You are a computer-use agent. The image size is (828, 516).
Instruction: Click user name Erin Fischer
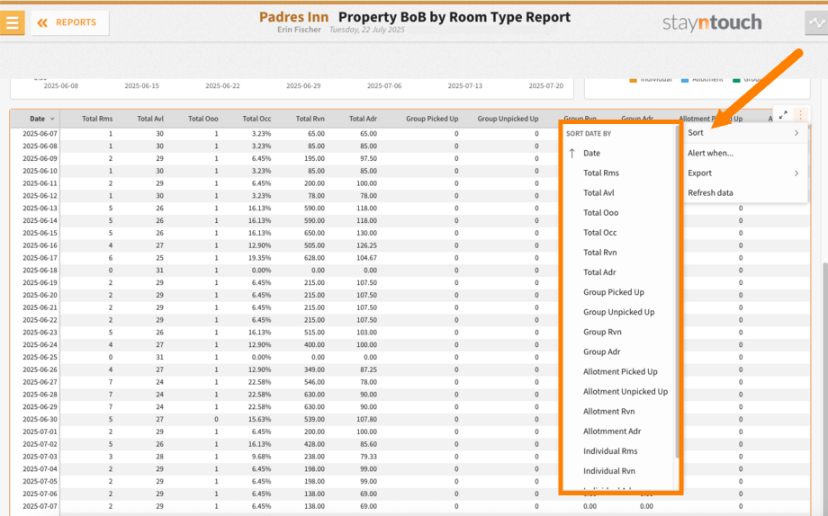pyautogui.click(x=299, y=30)
